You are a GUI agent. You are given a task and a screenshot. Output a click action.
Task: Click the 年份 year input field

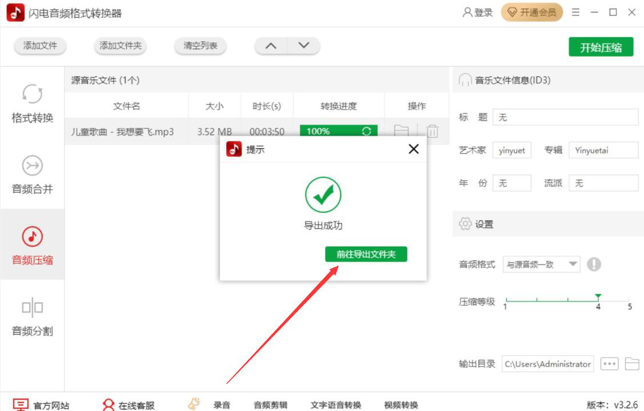point(512,183)
